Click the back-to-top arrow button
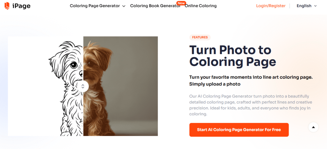This screenshot has width=327, height=149. click(313, 127)
